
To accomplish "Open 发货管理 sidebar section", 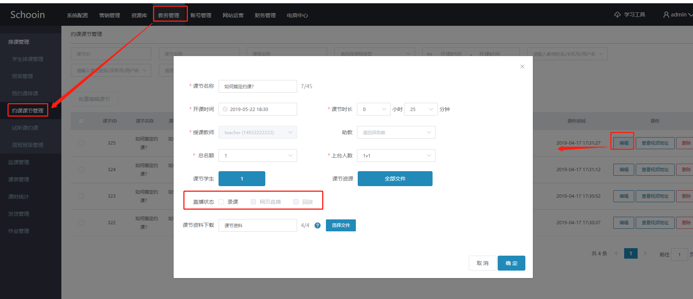I will pos(19,214).
